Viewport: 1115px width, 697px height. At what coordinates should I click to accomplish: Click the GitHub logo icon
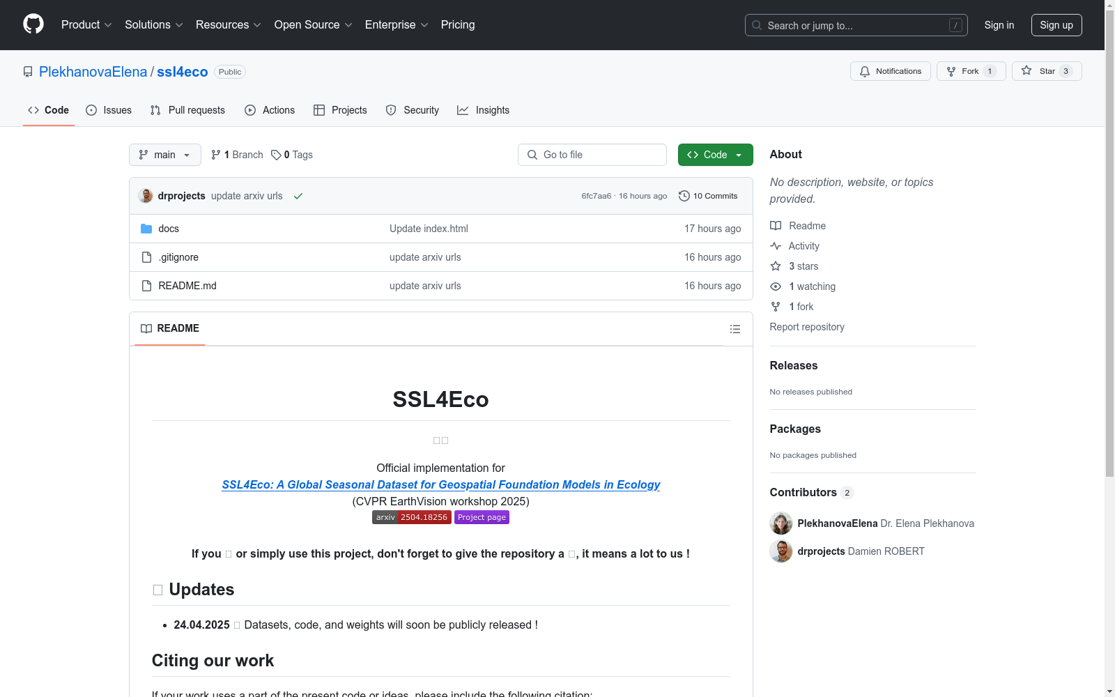(x=33, y=24)
